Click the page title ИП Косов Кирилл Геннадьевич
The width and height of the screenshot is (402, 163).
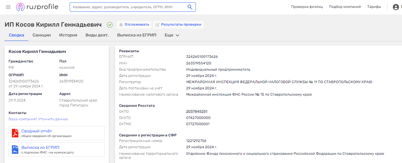pos(53,25)
